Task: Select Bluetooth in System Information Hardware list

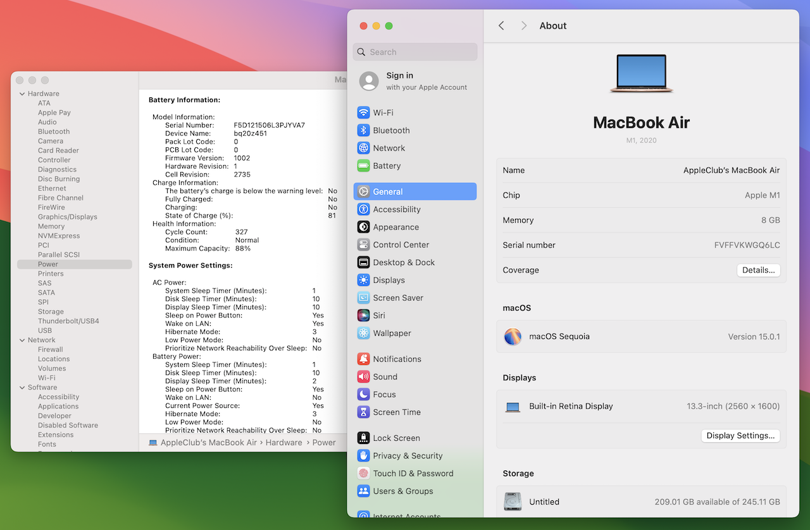Action: click(54, 132)
